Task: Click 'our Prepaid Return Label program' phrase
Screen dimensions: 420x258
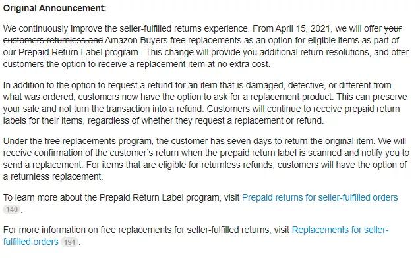Action: pos(71,52)
